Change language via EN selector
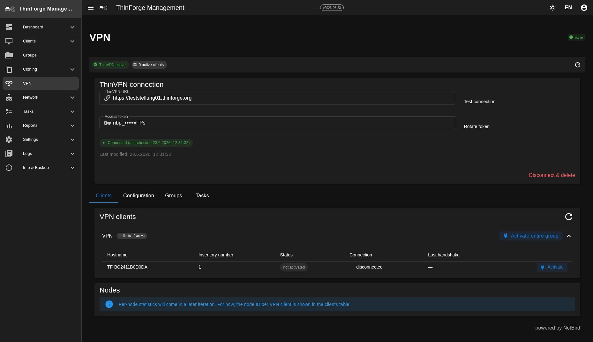The width and height of the screenshot is (593, 342). pos(568,8)
